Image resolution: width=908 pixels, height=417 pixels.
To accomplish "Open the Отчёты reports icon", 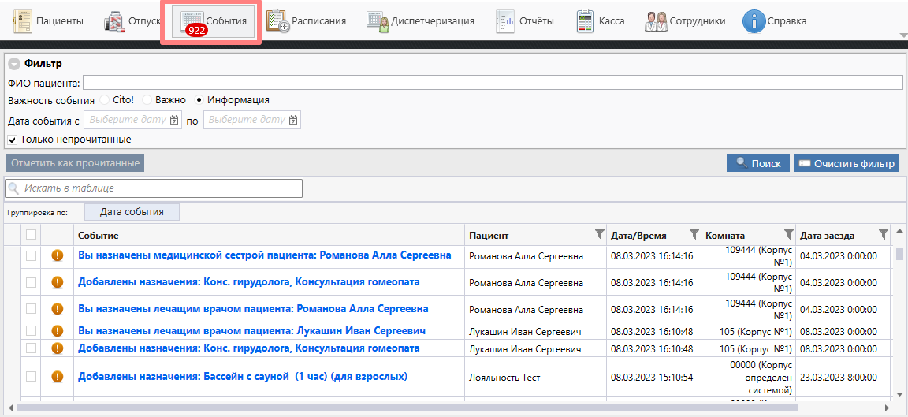I will [x=504, y=21].
